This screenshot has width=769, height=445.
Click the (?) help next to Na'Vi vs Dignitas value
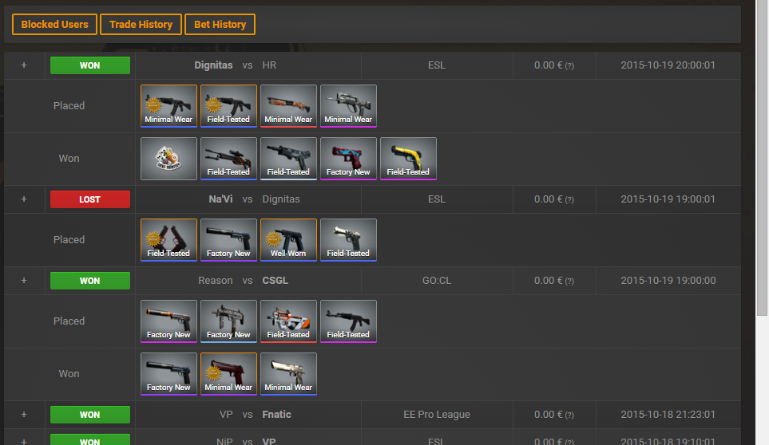pyautogui.click(x=569, y=199)
